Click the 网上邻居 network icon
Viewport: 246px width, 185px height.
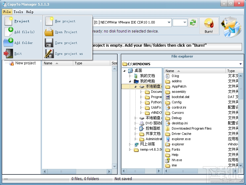click(137, 144)
